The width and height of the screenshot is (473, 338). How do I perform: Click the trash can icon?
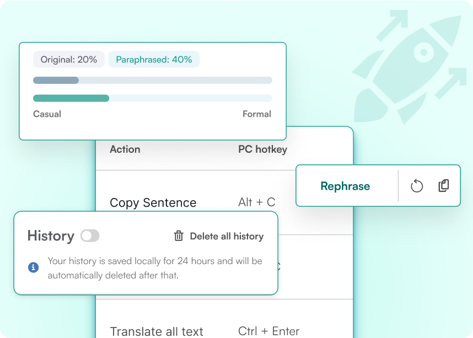pyautogui.click(x=179, y=236)
